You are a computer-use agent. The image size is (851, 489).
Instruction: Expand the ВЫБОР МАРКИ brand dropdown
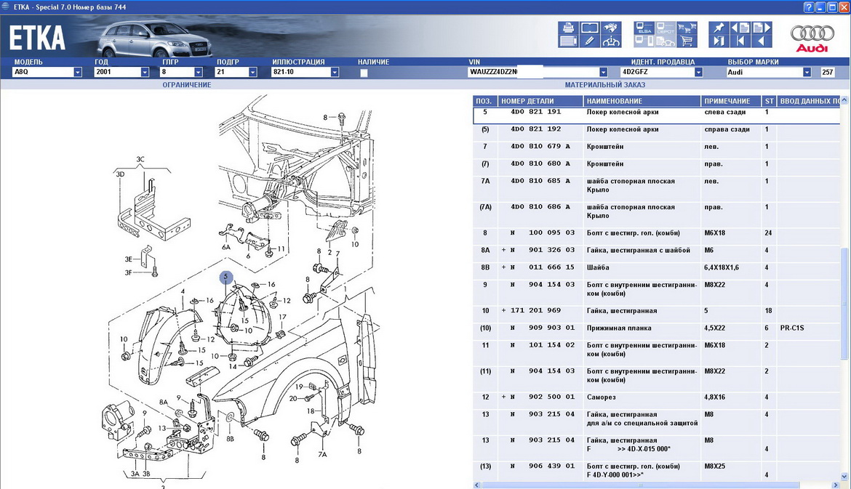click(x=807, y=73)
